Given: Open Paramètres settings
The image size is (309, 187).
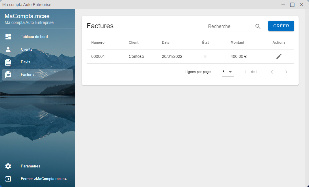Looking at the screenshot, I should pyautogui.click(x=38, y=166).
